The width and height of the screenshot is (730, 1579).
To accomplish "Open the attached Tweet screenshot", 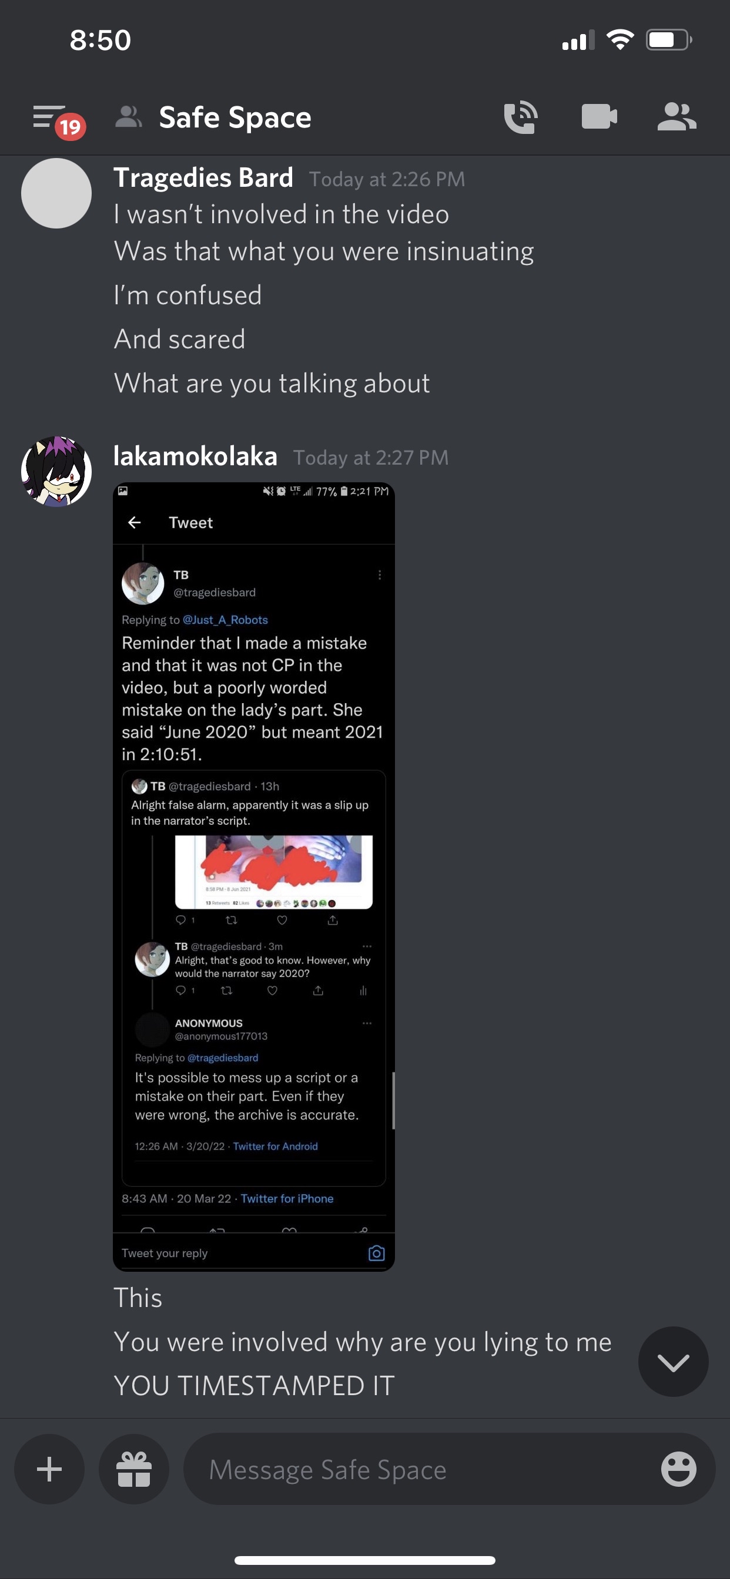I will (253, 876).
